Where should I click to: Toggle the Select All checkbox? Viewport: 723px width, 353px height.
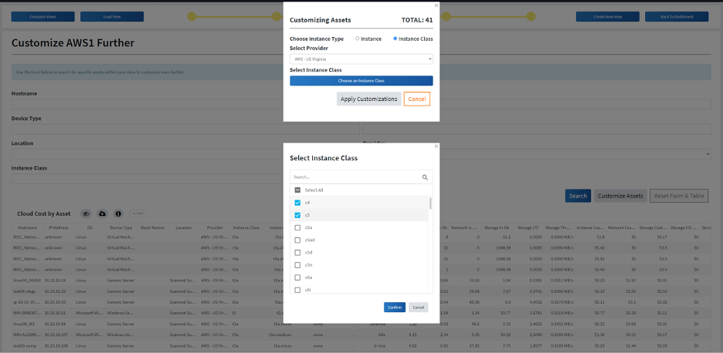[298, 190]
